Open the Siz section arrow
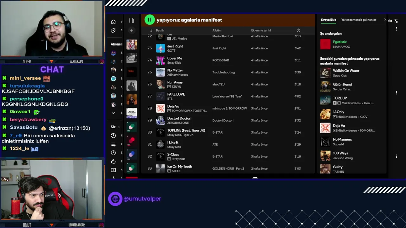Image resolution: width=406 pixels, height=228 pixels. pyautogui.click(x=119, y=127)
